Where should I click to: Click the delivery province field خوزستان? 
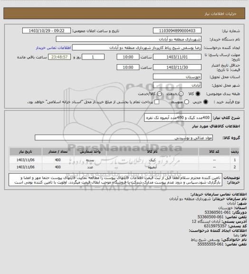pos(177,77)
